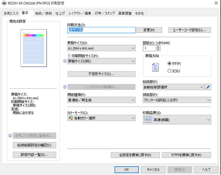Click the info icon beside 印刷用紙サイズ
Screen dimensions: 221x175
tap(65, 61)
